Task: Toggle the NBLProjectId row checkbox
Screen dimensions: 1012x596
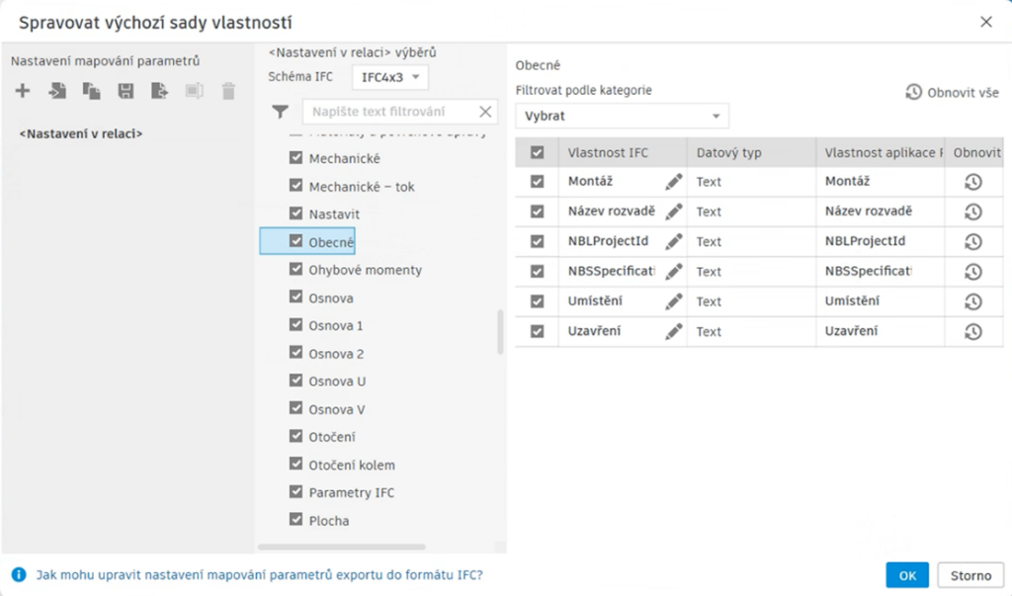Action: click(x=537, y=241)
